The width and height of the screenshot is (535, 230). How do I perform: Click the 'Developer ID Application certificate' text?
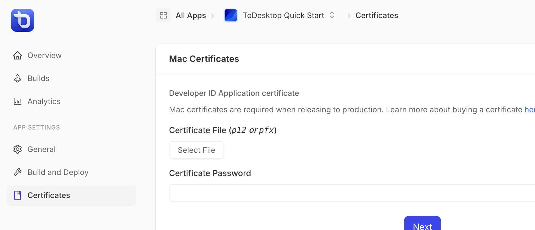click(234, 93)
